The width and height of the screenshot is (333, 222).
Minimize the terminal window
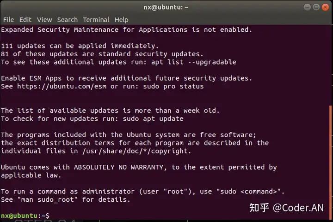[x=307, y=7]
